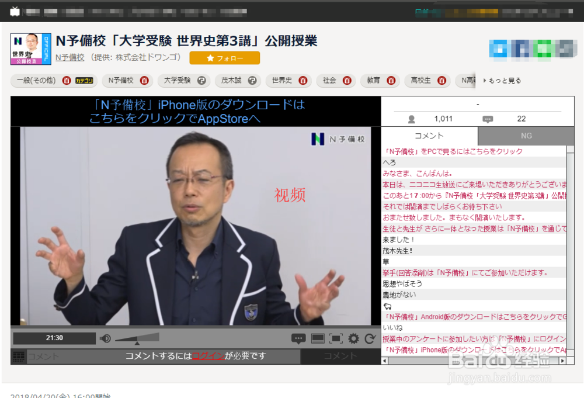Click comment list vertical scrollbar
This screenshot has height=398, width=584.
coord(570,251)
